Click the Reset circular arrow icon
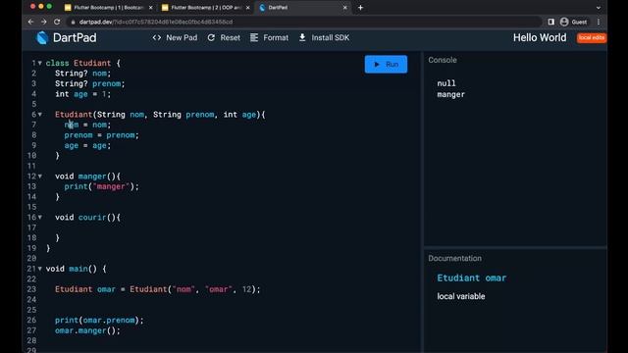The width and height of the screenshot is (628, 353). 211,37
